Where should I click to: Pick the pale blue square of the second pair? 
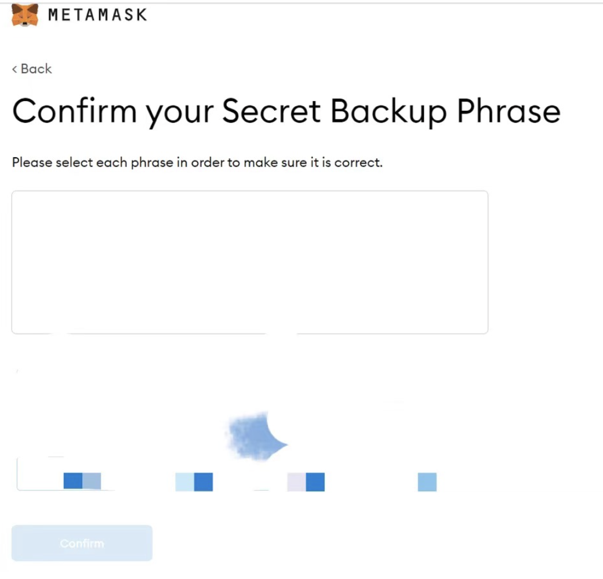[x=184, y=482]
